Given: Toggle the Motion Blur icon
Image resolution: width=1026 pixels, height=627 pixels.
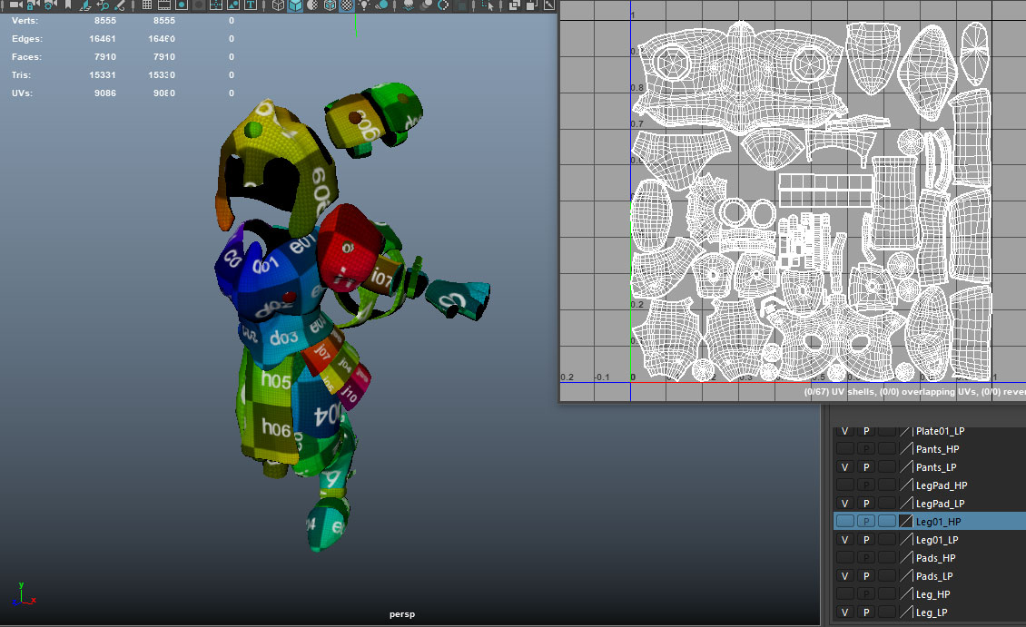Looking at the screenshot, I should pos(426,5).
